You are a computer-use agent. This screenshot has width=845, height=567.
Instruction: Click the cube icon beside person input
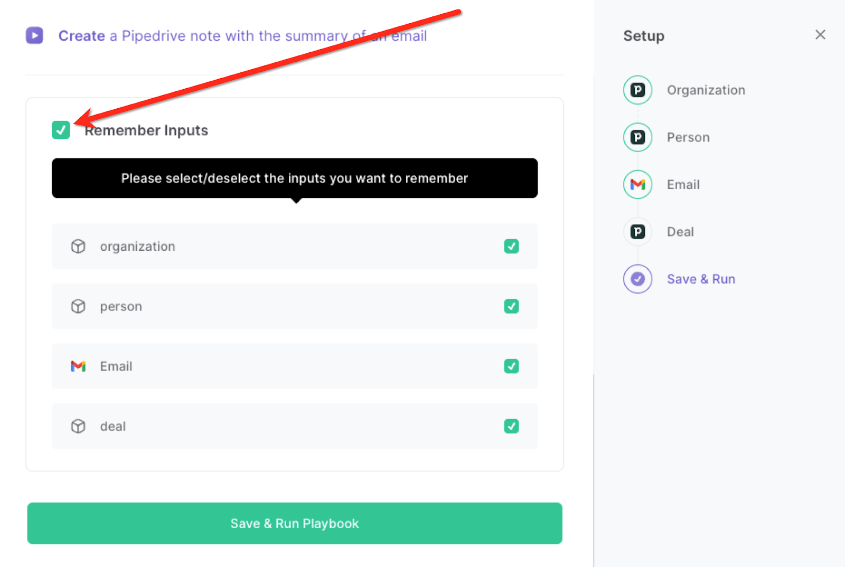tap(78, 306)
